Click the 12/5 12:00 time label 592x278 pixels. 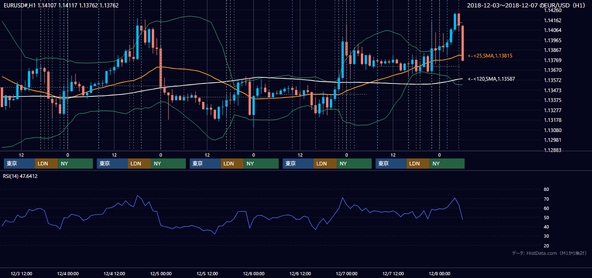coord(207,273)
